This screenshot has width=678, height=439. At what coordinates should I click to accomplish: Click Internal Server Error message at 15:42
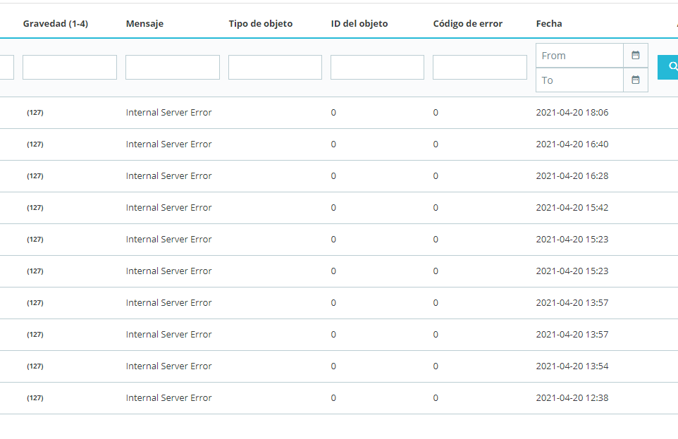[x=168, y=208]
